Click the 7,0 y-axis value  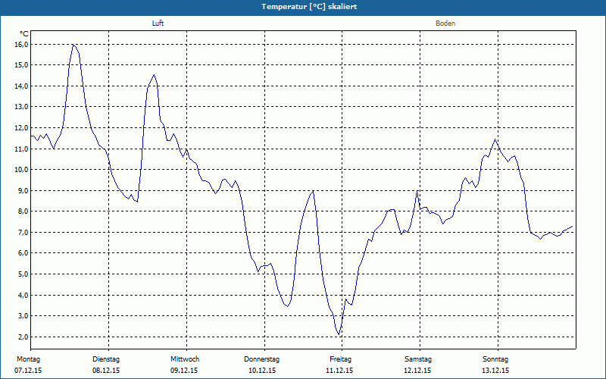[x=23, y=232]
